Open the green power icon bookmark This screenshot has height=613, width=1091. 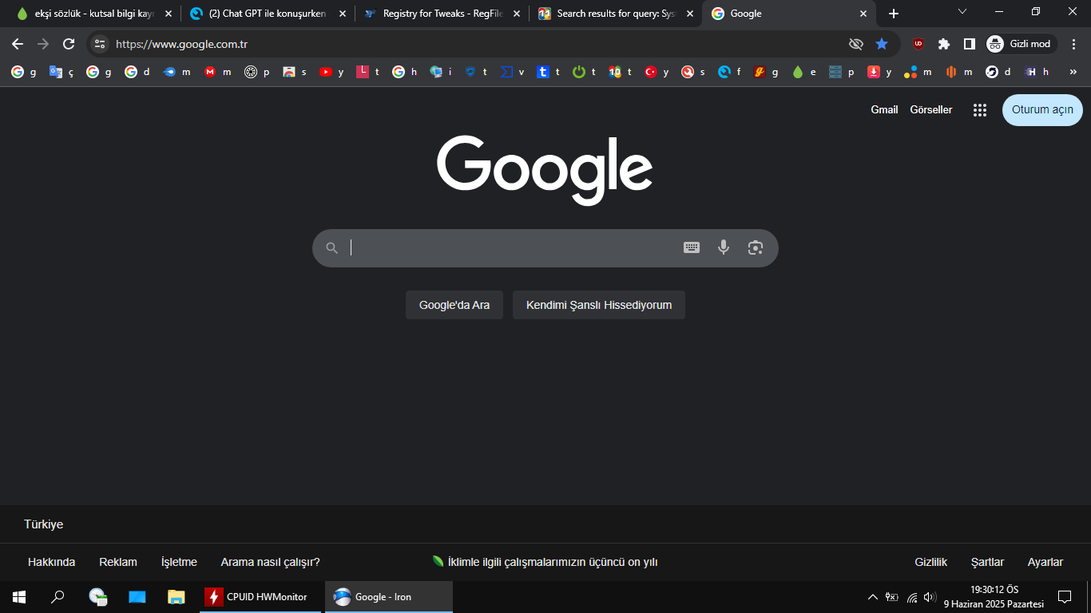pyautogui.click(x=584, y=72)
